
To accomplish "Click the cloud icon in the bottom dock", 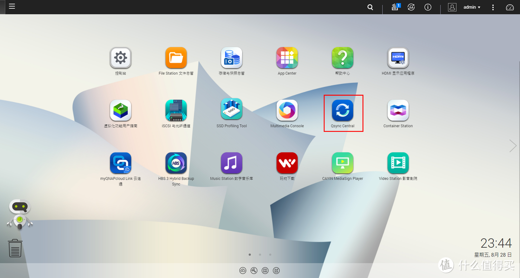I will click(x=243, y=271).
